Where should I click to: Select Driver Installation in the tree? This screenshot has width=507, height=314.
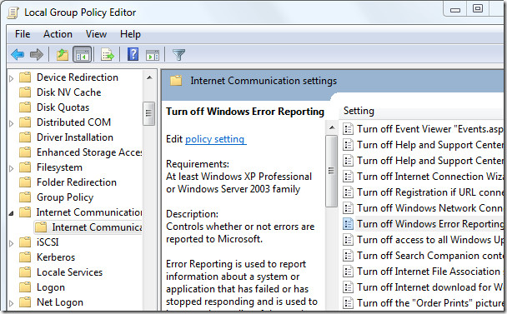pyautogui.click(x=75, y=137)
